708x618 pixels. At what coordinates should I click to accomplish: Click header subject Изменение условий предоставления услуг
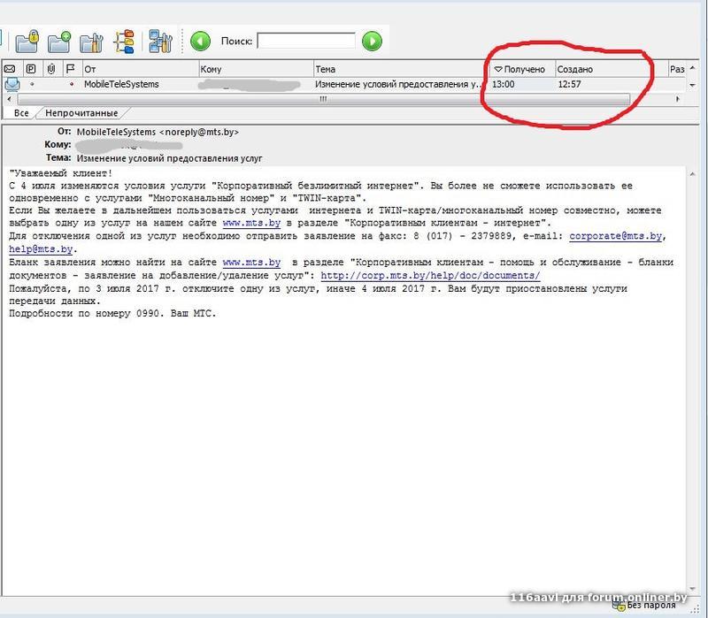(169, 158)
